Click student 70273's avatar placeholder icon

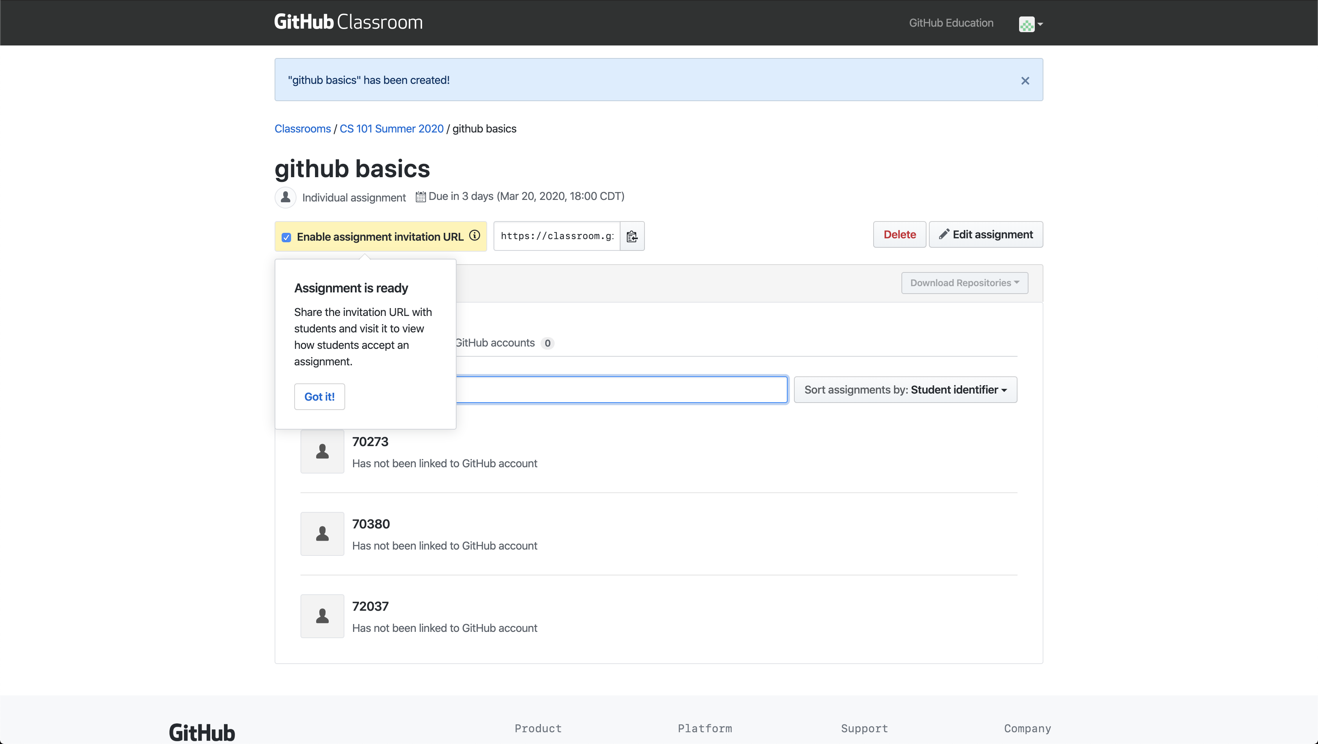point(322,451)
